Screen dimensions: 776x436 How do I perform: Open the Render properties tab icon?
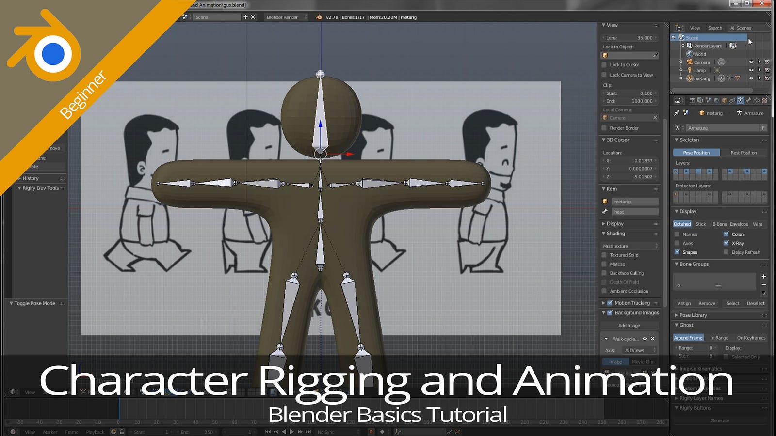tap(693, 100)
